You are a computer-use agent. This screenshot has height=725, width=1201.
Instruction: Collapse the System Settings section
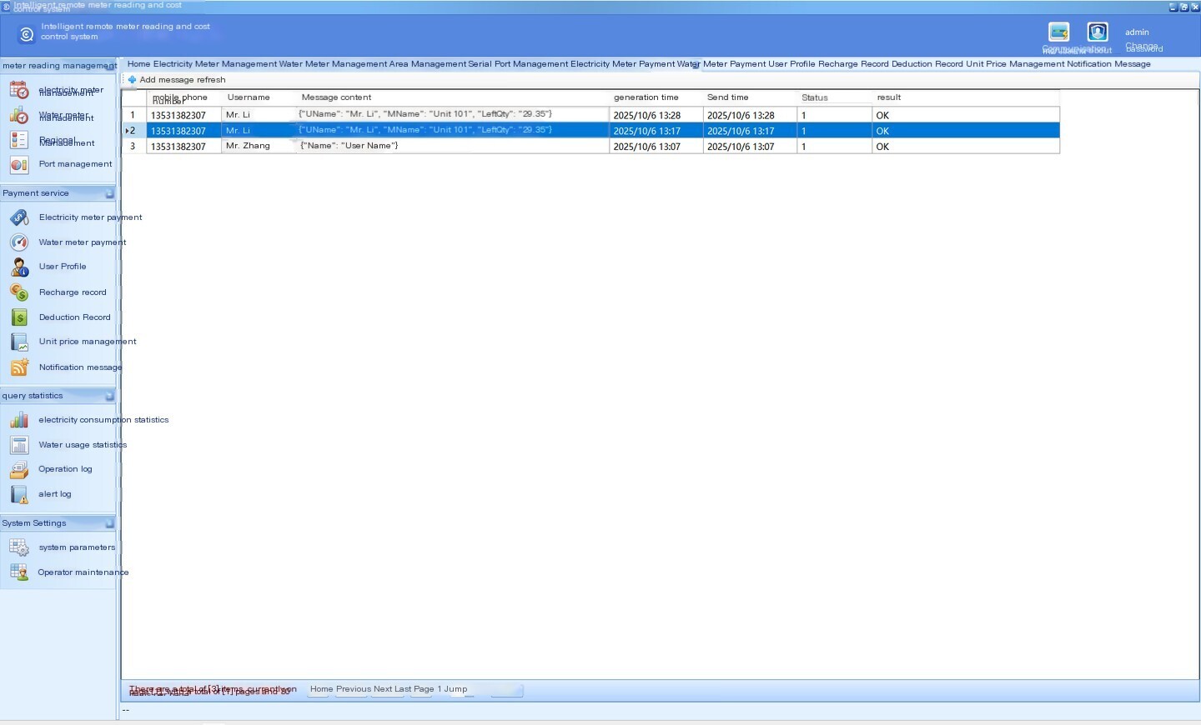tap(109, 523)
